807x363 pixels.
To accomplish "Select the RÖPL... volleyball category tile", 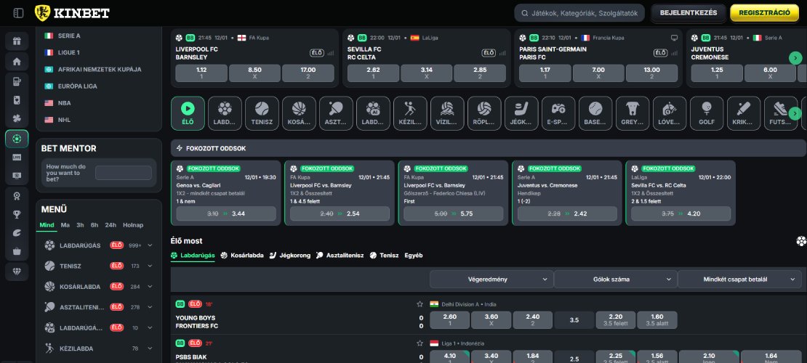I will (x=484, y=113).
